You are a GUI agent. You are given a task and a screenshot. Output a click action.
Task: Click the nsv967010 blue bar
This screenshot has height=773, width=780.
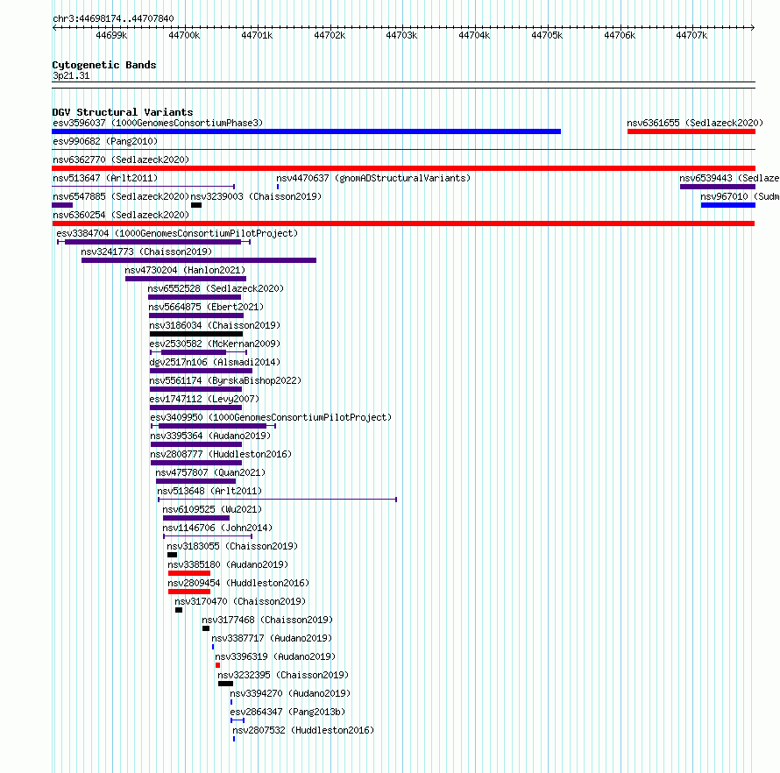(728, 205)
